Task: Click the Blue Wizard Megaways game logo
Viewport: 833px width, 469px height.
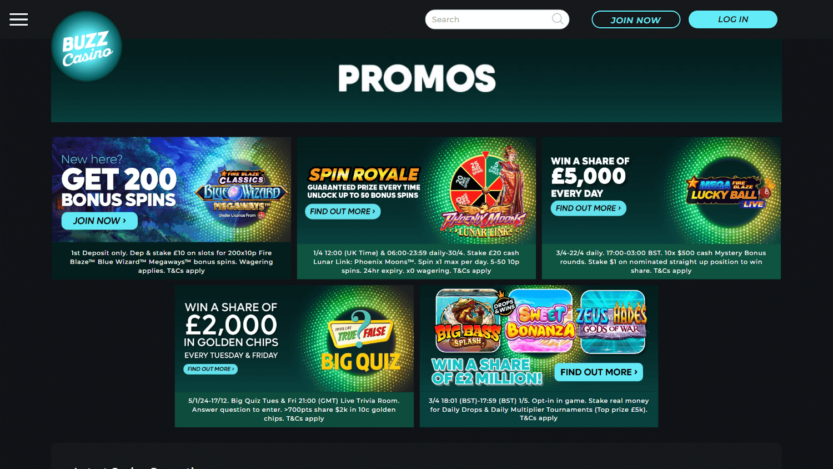Action: tap(242, 194)
